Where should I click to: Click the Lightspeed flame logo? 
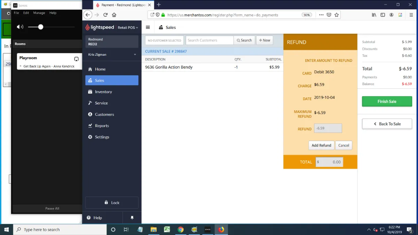(88, 28)
